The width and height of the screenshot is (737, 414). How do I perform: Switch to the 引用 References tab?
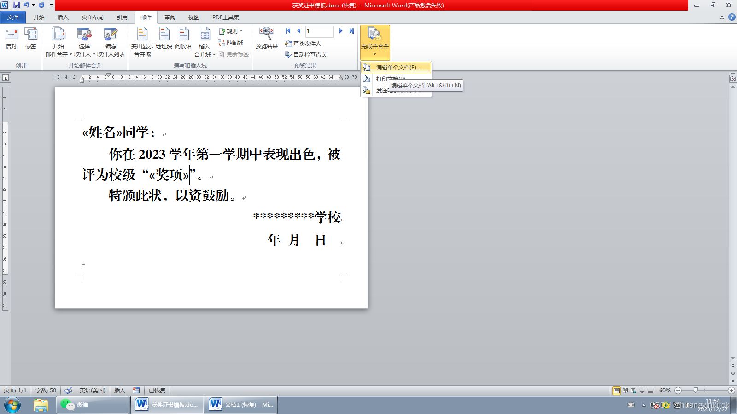(x=122, y=17)
